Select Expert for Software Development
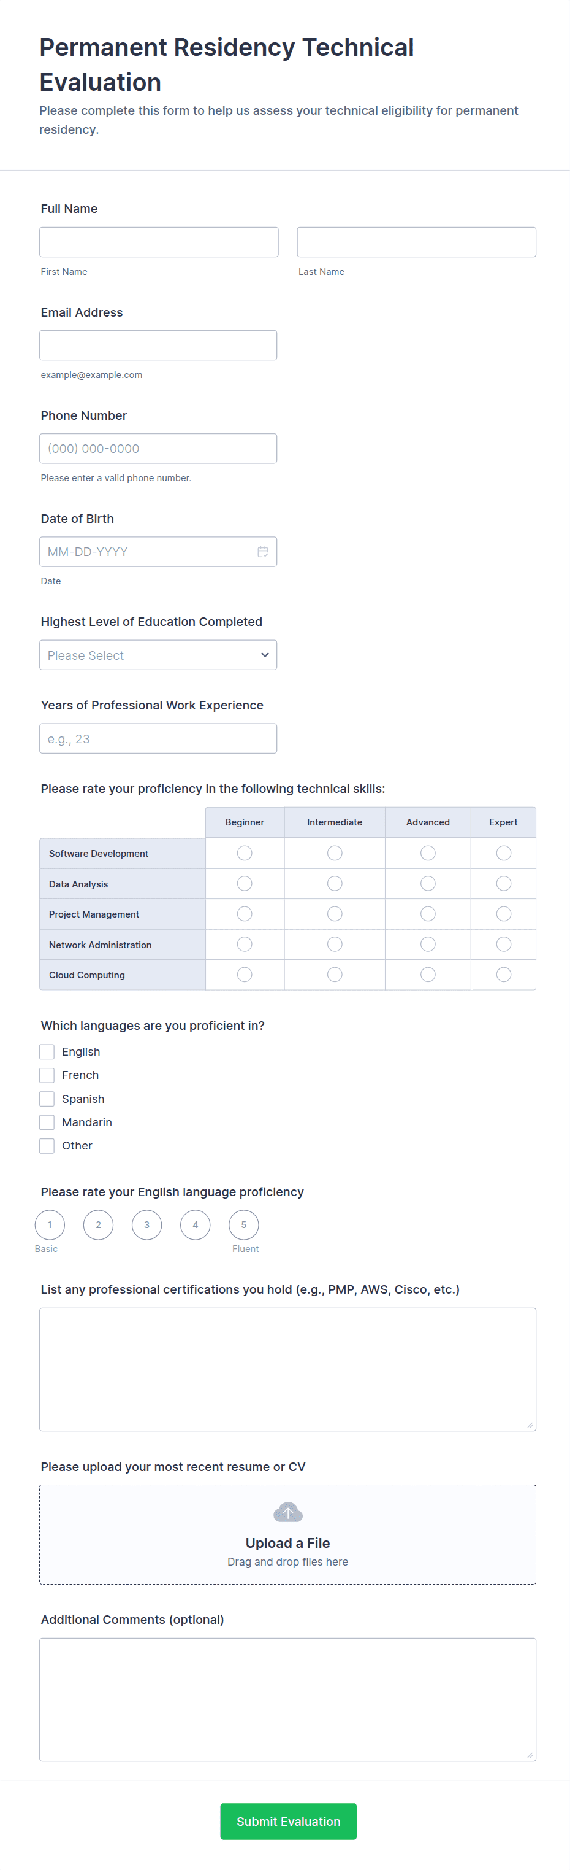 click(503, 853)
